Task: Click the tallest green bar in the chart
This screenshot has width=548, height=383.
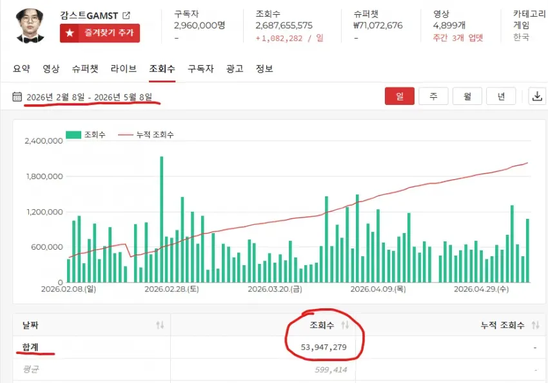Action: coord(161,220)
